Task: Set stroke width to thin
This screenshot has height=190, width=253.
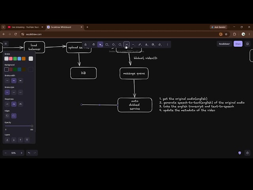Action: pyautogui.click(x=7, y=80)
